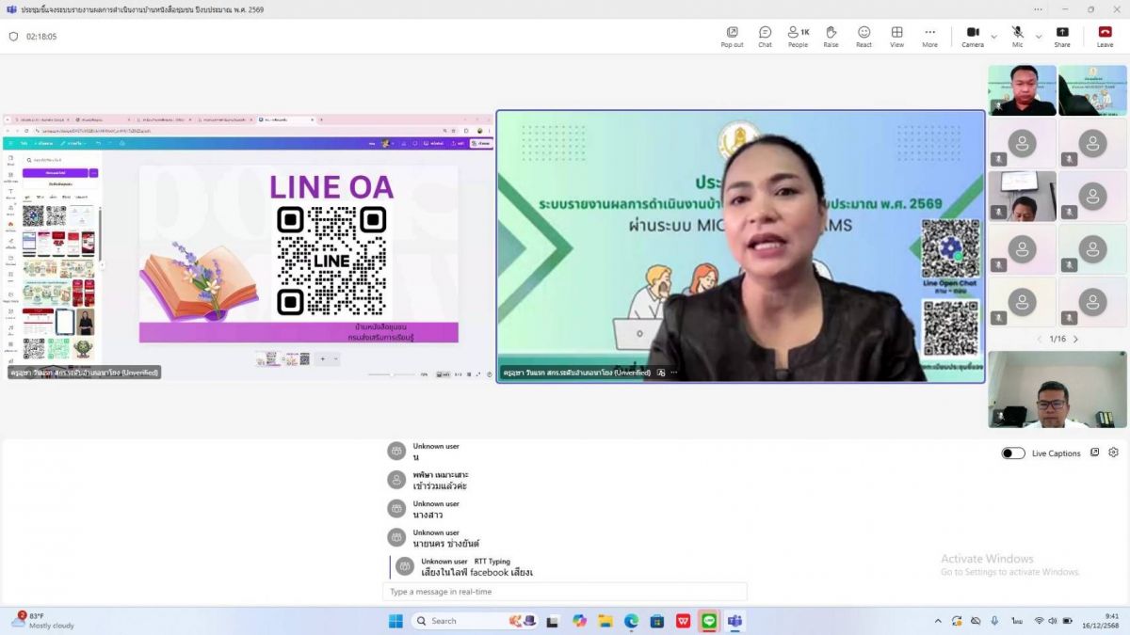This screenshot has height=635, width=1130.
Task: Select the shared screen LINE OA tile
Action: click(x=248, y=247)
